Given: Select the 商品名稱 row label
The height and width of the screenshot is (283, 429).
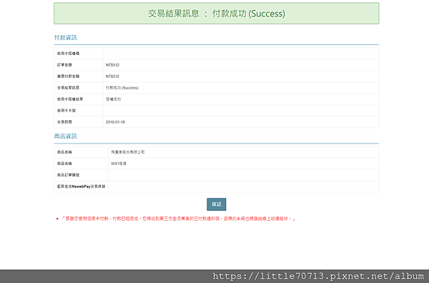Looking at the screenshot, I should click(x=64, y=164).
